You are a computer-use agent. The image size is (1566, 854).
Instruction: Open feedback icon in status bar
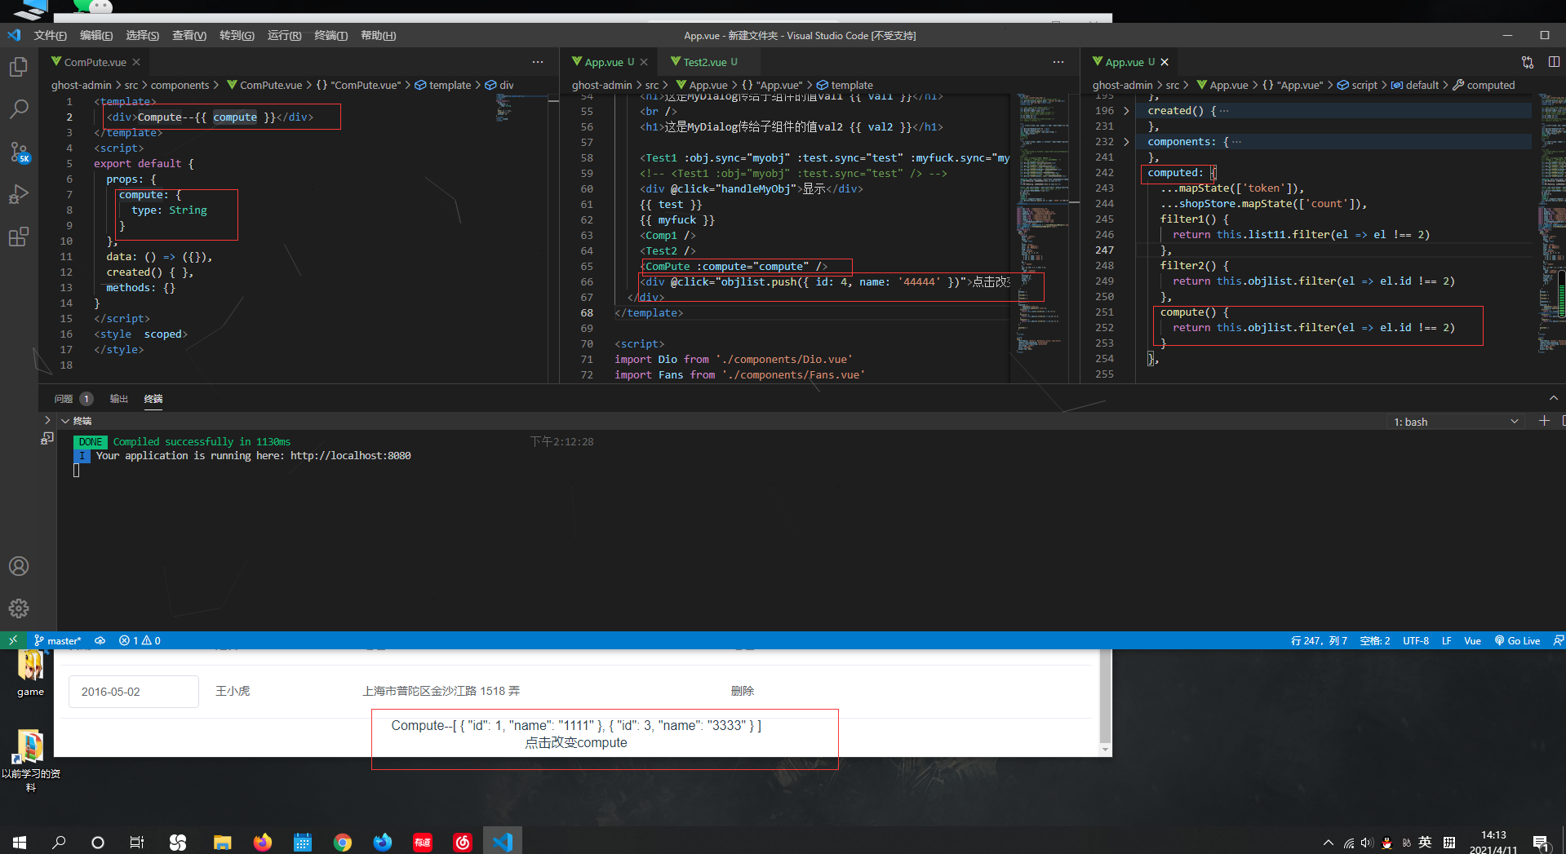pos(1558,640)
